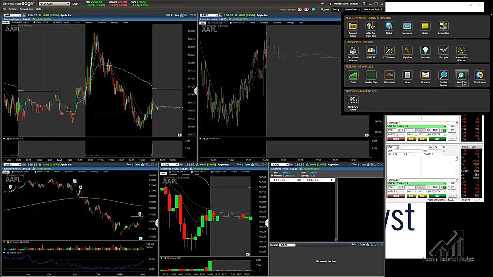Toggle EMA(9) checkbox on top-left chart
This screenshot has width=493, height=277.
pos(54,22)
